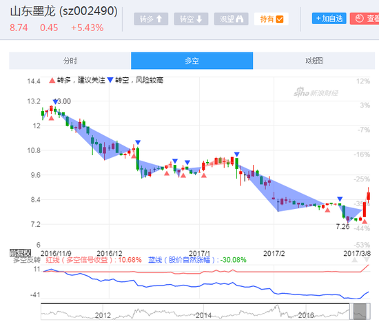Click the 观望 wait-and-see button
Image resolution: width=379 pixels, height=331 pixels.
coord(231,19)
